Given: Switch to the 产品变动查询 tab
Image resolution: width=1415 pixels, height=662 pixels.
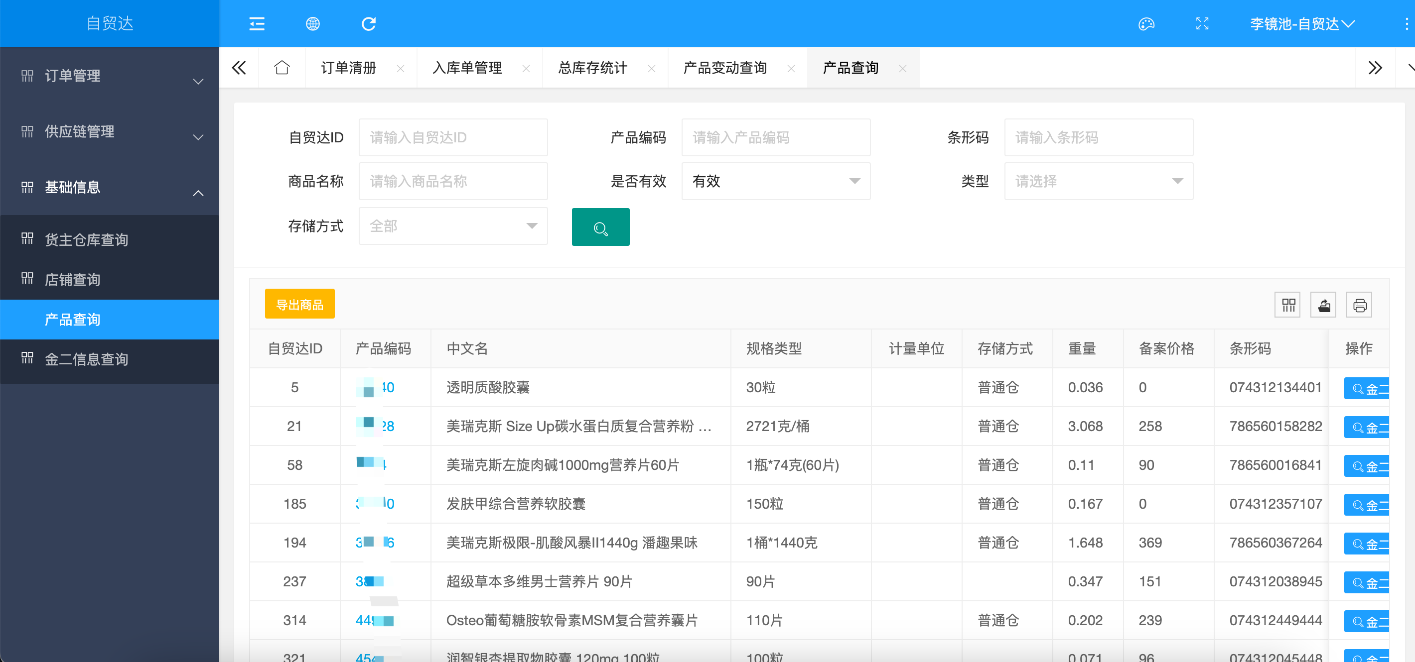Looking at the screenshot, I should [725, 68].
